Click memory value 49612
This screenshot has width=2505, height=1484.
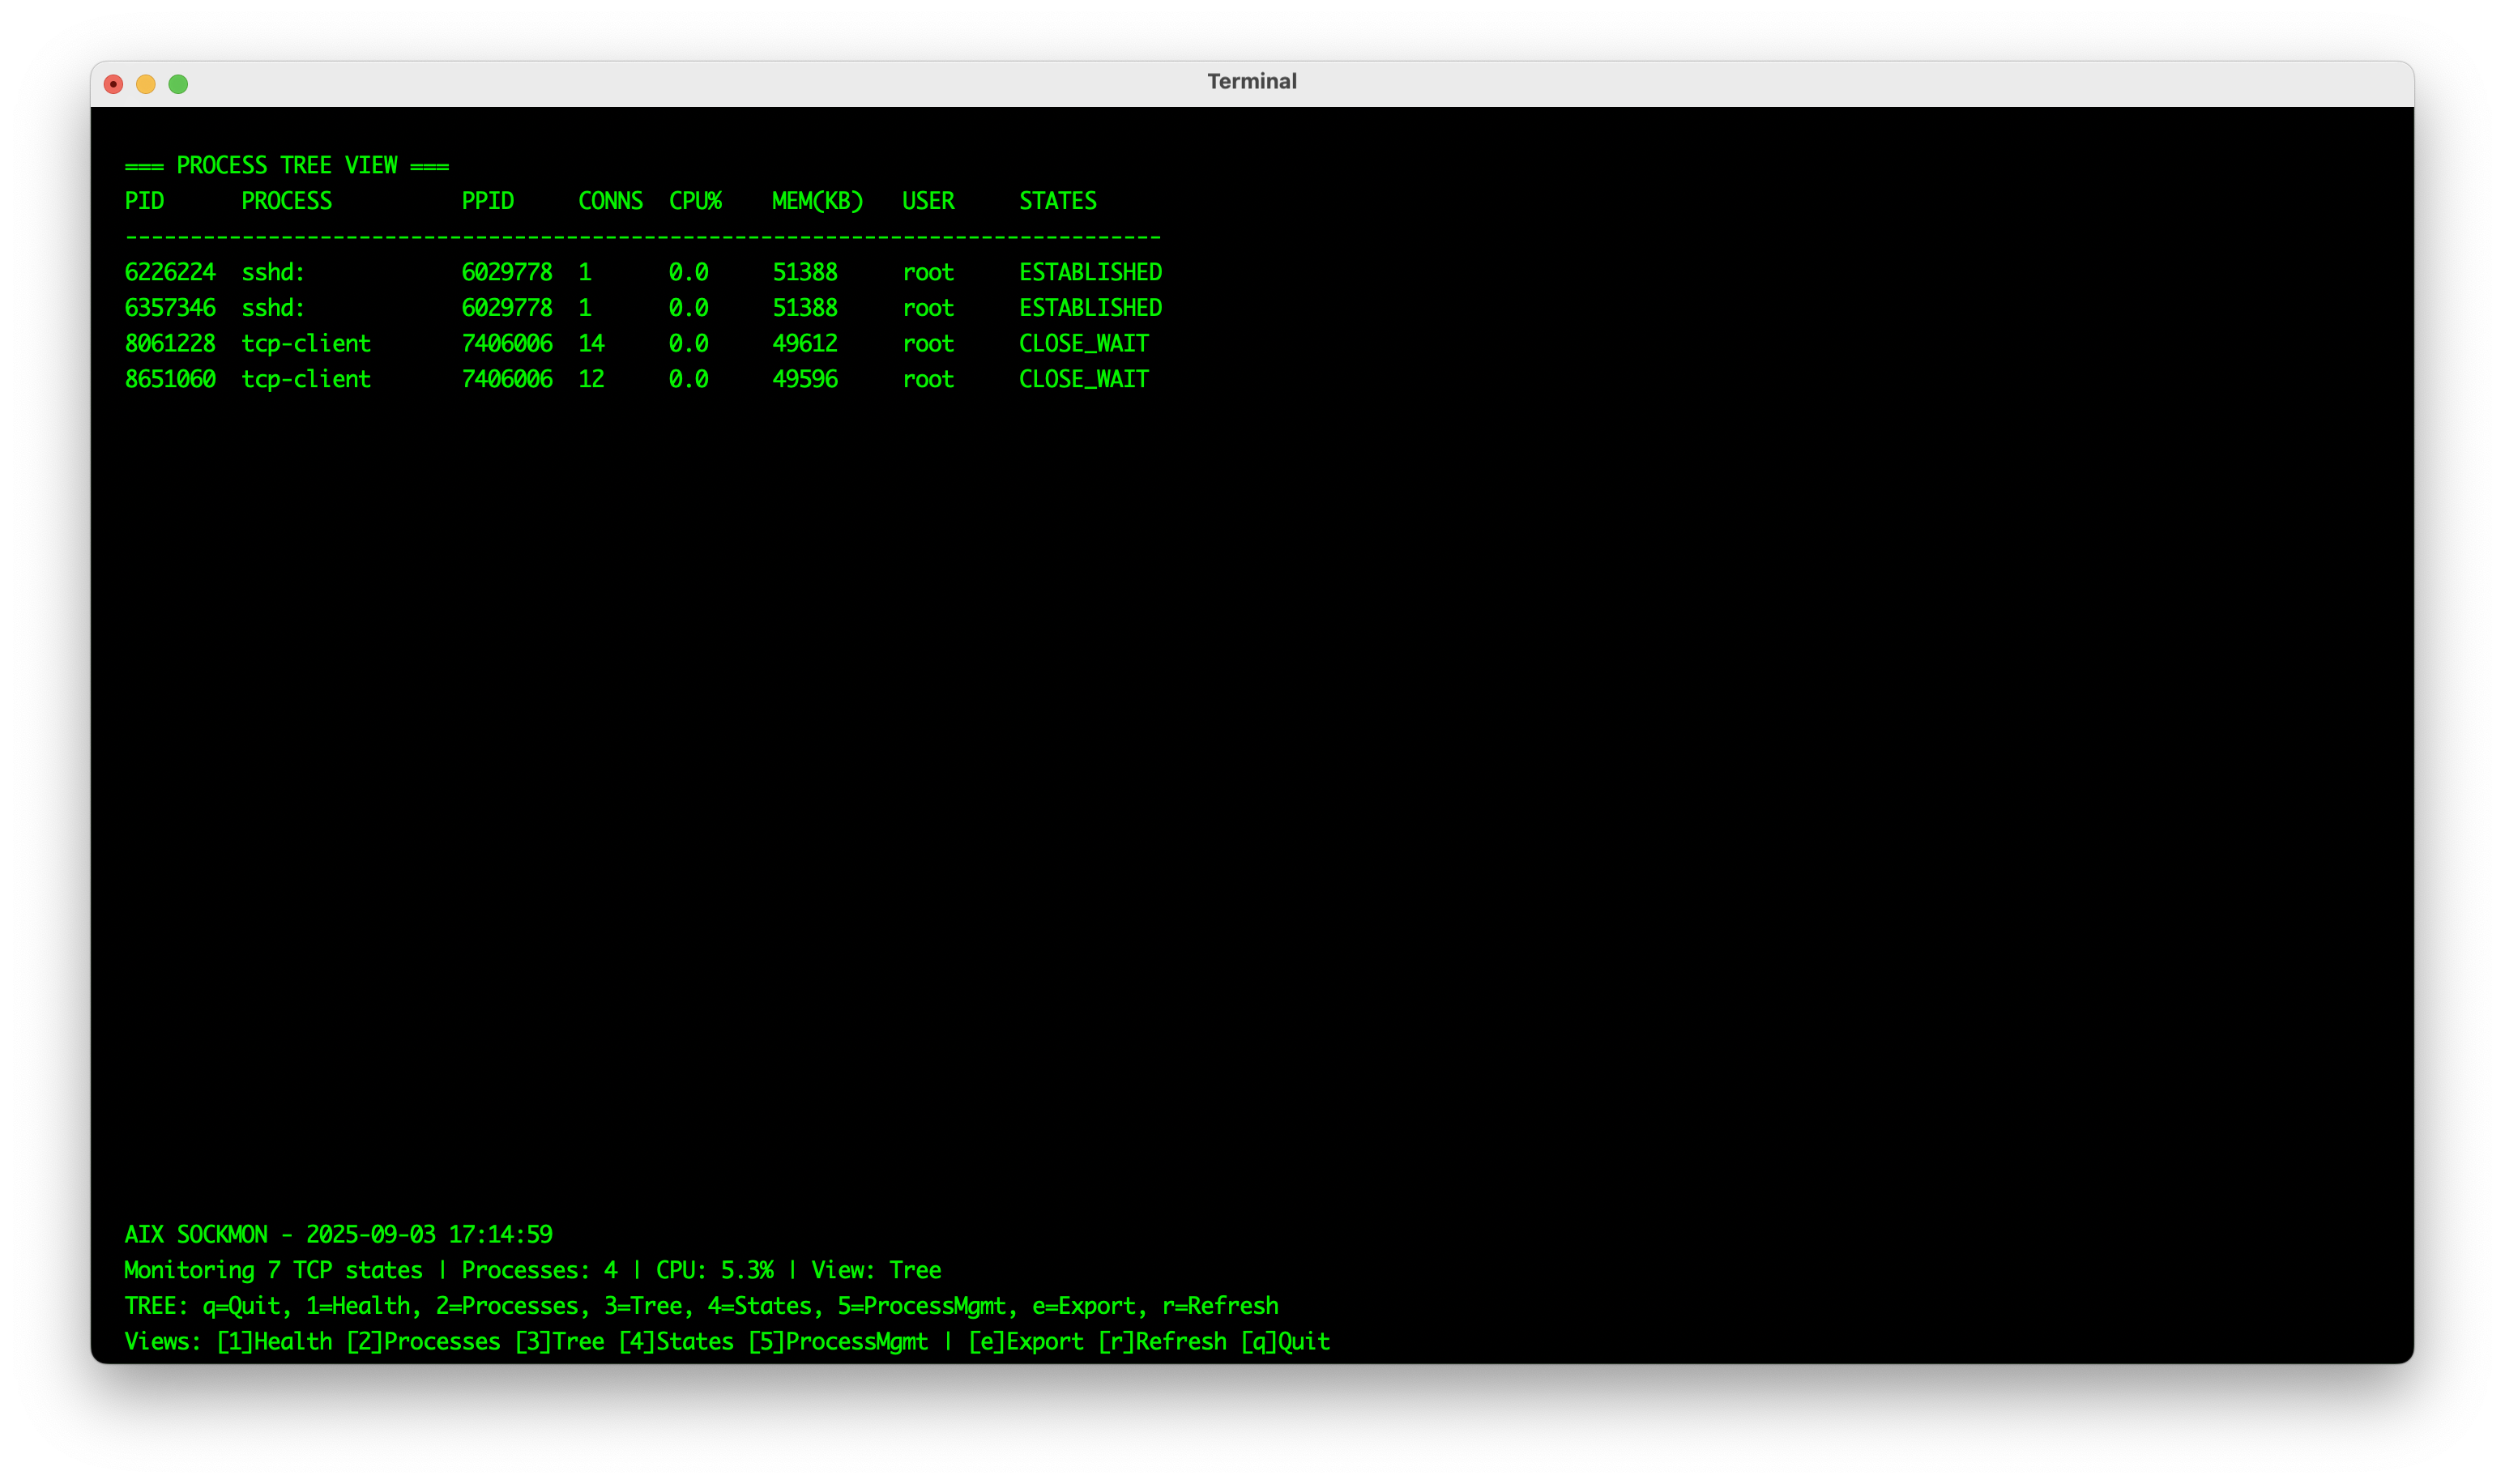point(805,344)
